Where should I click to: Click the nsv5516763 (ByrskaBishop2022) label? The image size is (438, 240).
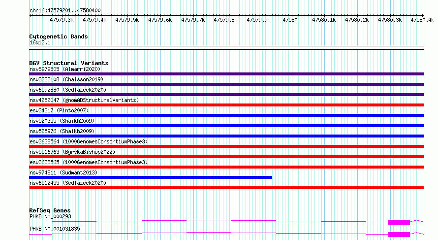[72, 152]
